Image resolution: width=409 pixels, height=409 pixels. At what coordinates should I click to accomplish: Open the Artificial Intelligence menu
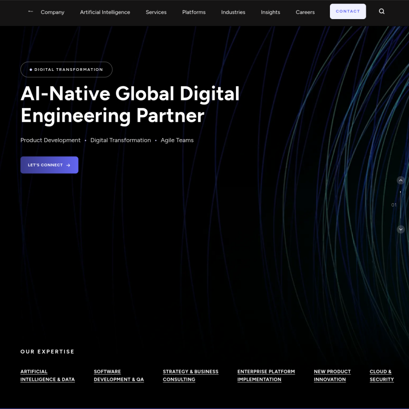click(105, 12)
